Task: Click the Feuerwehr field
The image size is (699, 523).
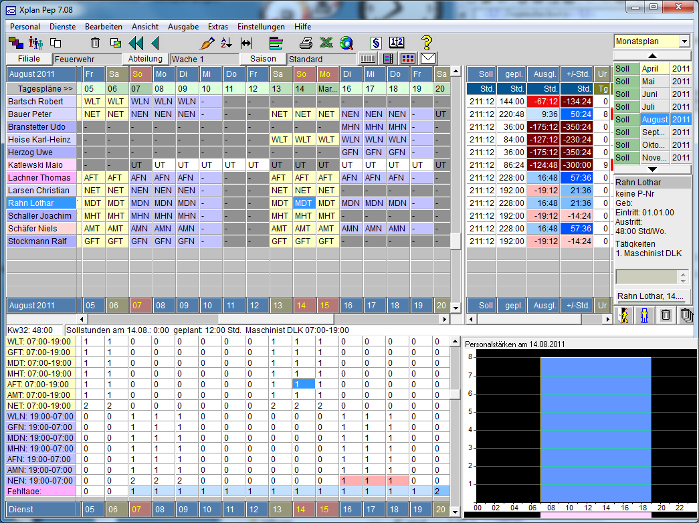Action: (x=88, y=59)
